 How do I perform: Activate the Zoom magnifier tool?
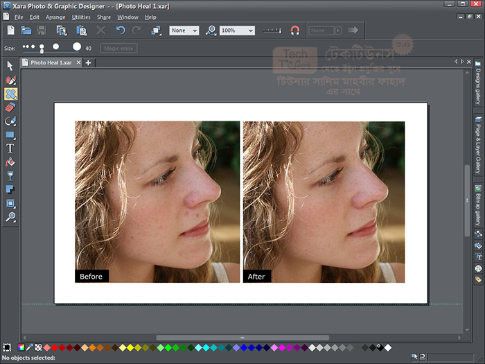coord(10,217)
